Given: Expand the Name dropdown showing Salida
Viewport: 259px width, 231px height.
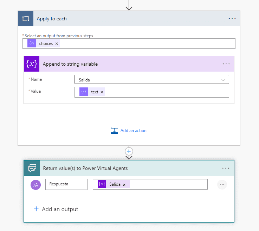Looking at the screenshot, I should click(x=151, y=80).
